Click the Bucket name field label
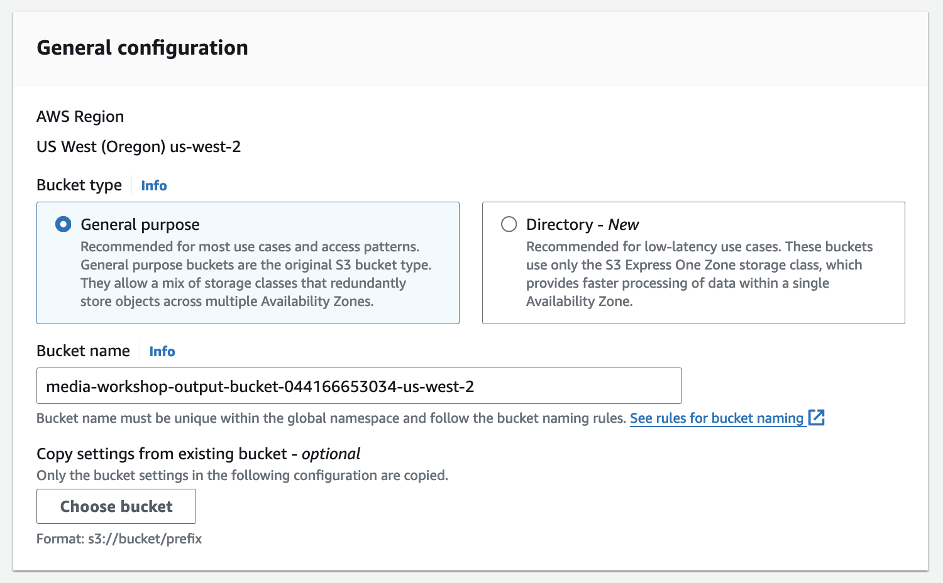The height and width of the screenshot is (583, 943). (x=83, y=351)
